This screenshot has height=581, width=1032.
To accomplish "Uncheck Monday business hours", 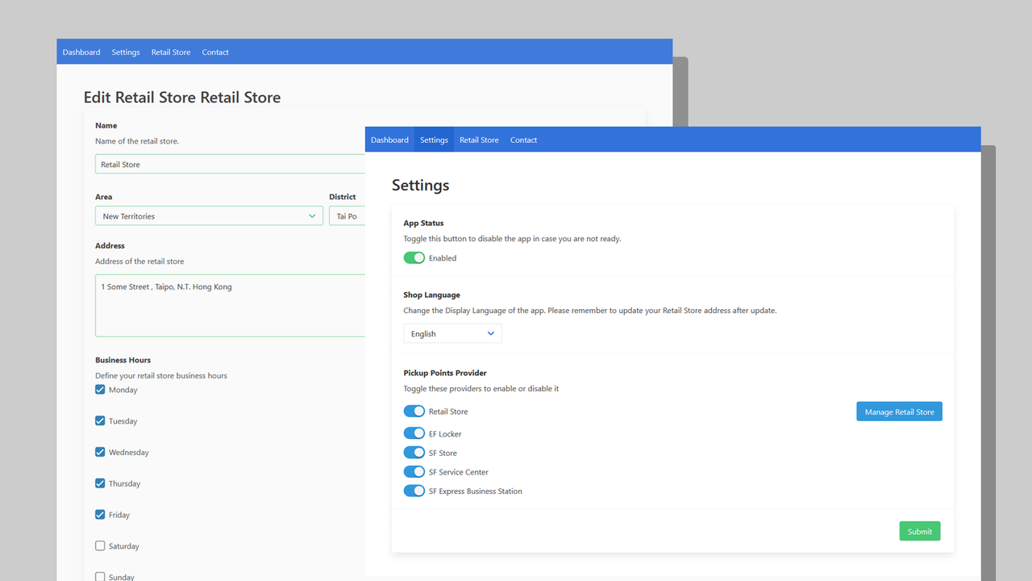I will coord(99,389).
